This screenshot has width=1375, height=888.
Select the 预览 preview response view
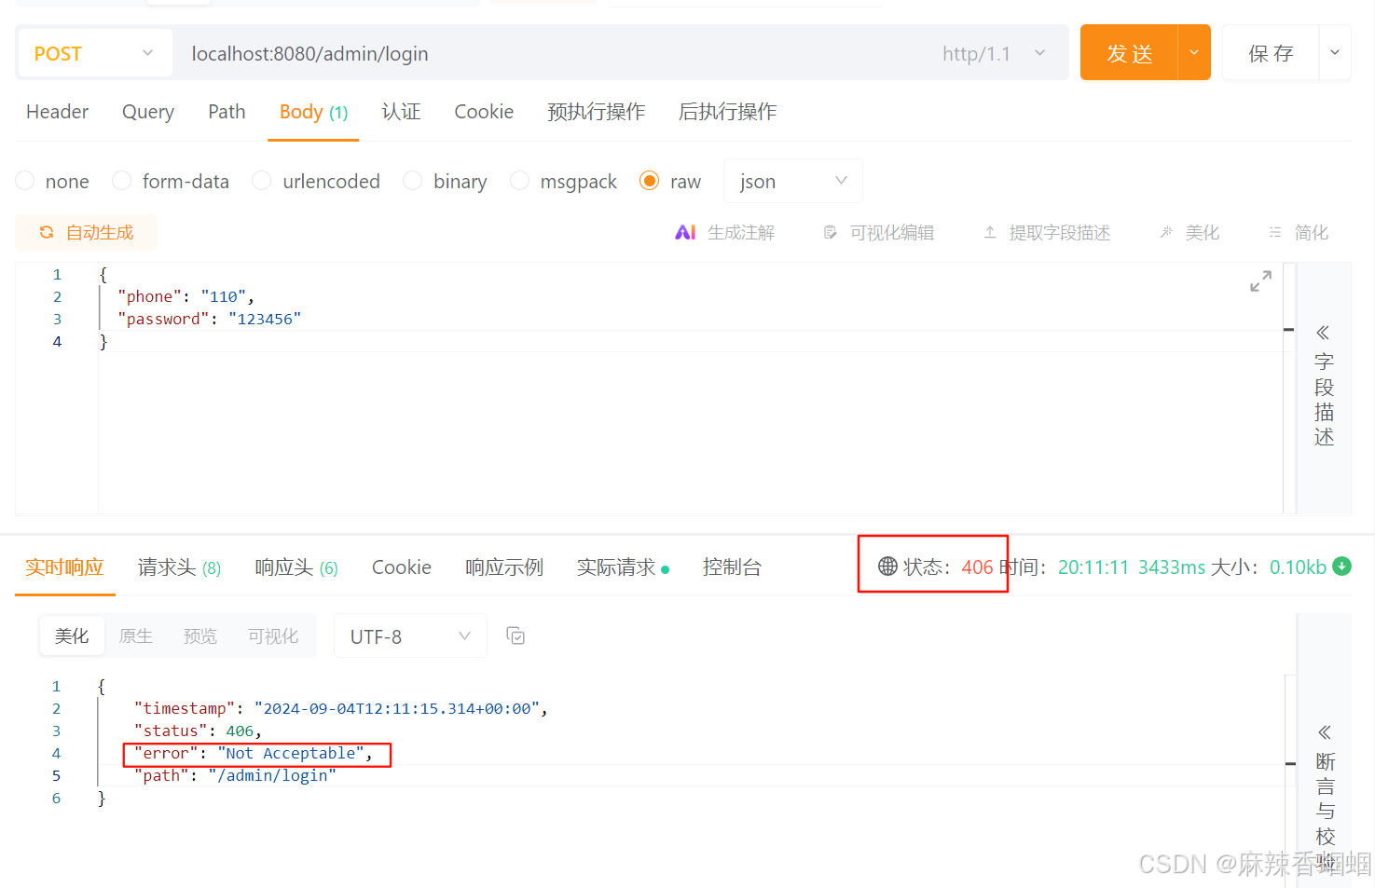click(x=199, y=636)
